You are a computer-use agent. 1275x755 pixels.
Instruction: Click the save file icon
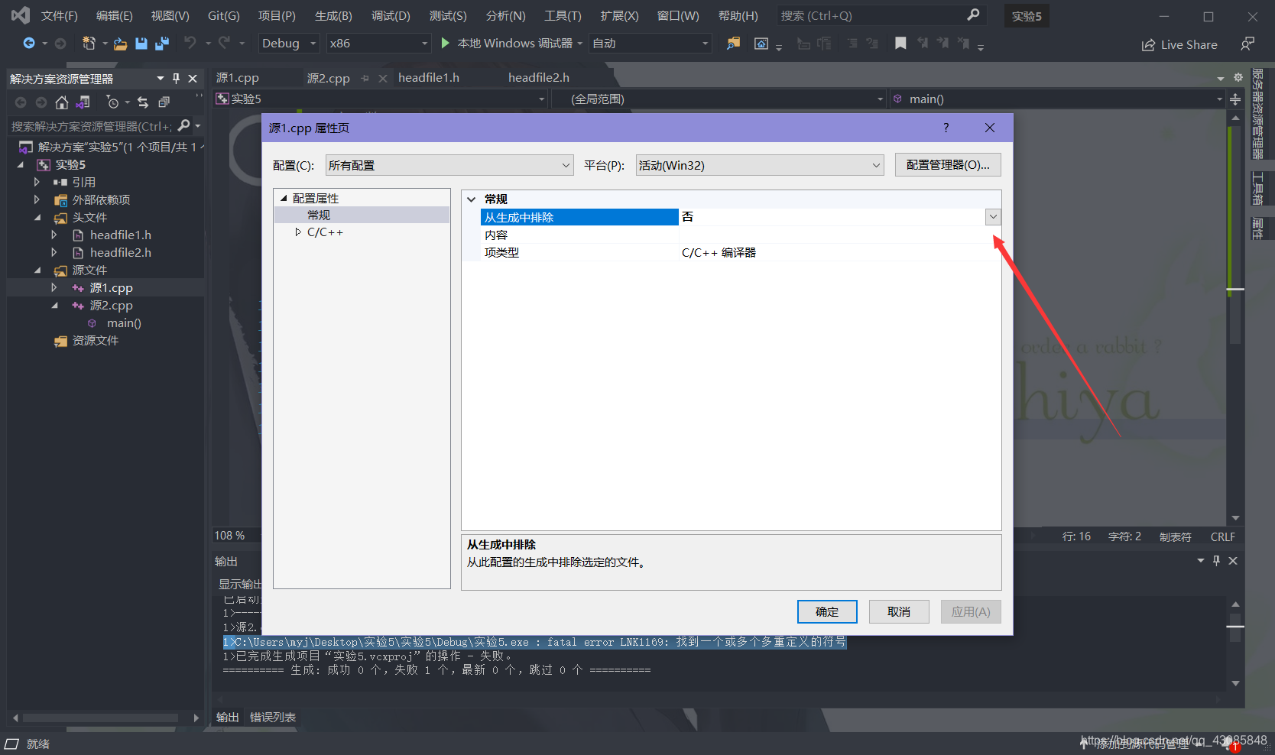(x=141, y=44)
